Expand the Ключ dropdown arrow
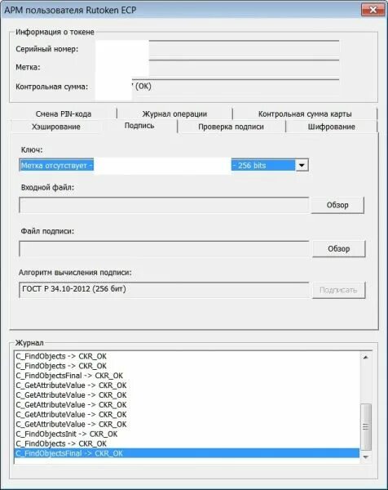The width and height of the screenshot is (388, 490). click(x=302, y=165)
